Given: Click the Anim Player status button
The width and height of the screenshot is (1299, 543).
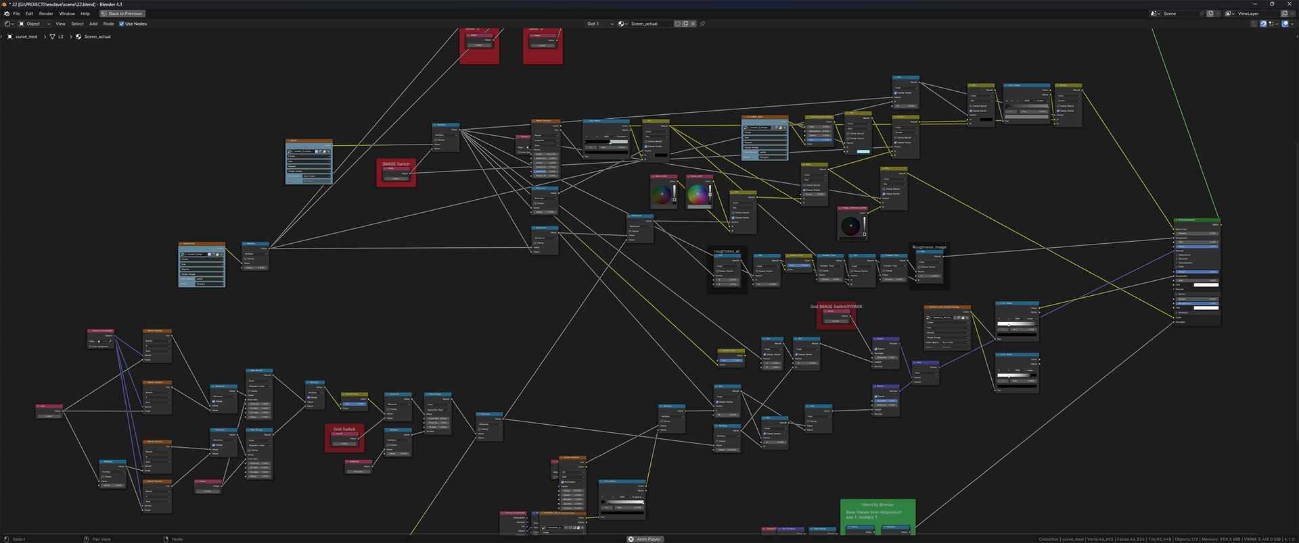Looking at the screenshot, I should tap(645, 539).
